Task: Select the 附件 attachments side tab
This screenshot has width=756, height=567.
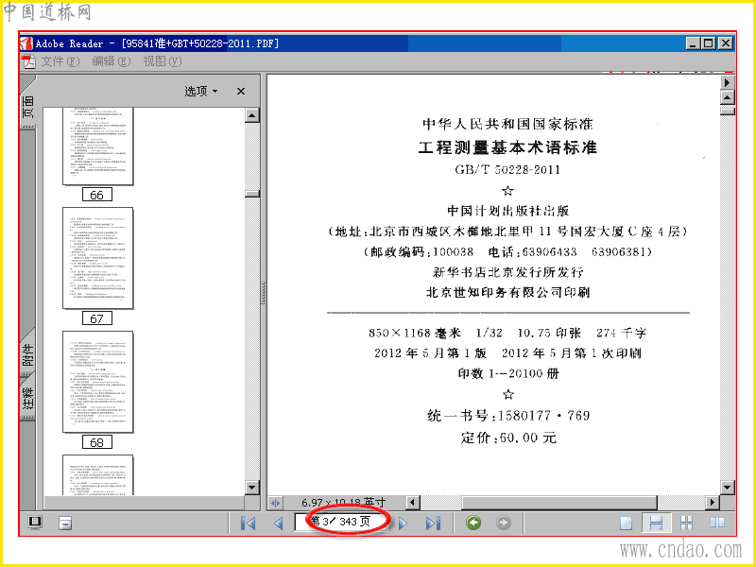Action: [28, 354]
